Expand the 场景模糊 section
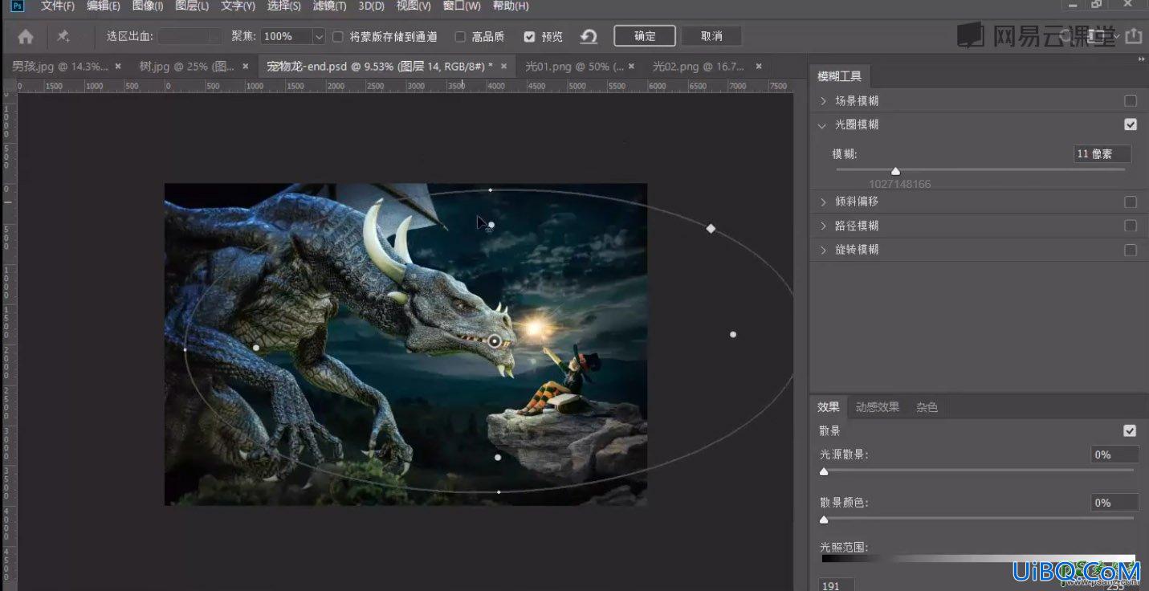This screenshot has width=1149, height=591. tap(823, 101)
